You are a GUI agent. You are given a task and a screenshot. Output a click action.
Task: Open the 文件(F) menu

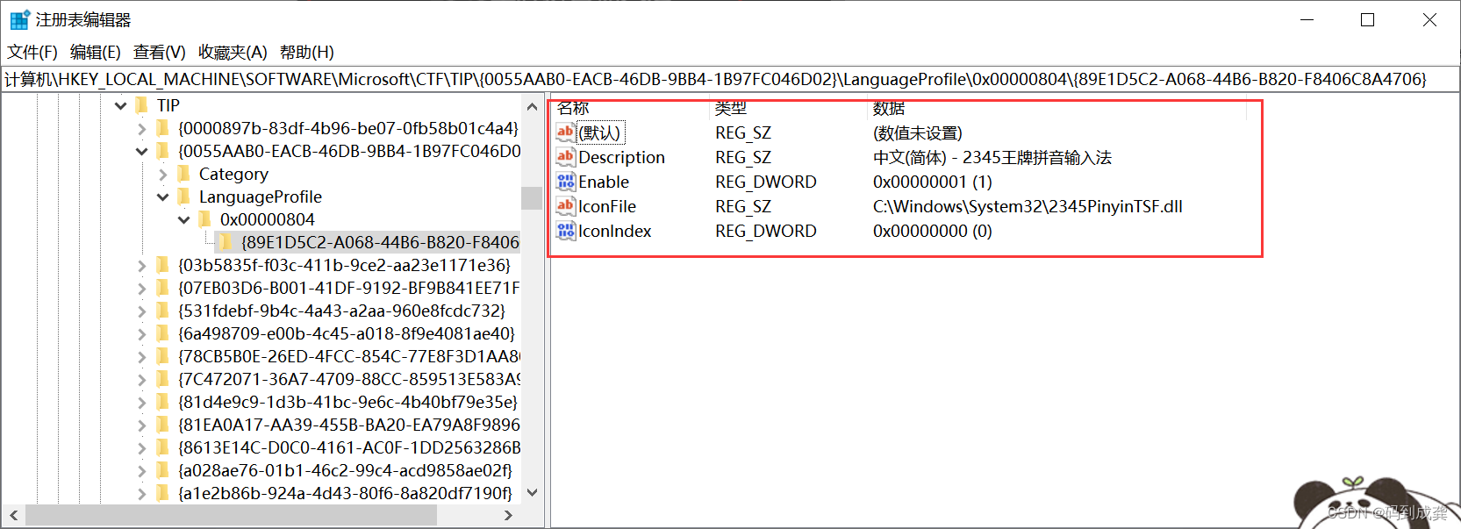click(x=32, y=52)
